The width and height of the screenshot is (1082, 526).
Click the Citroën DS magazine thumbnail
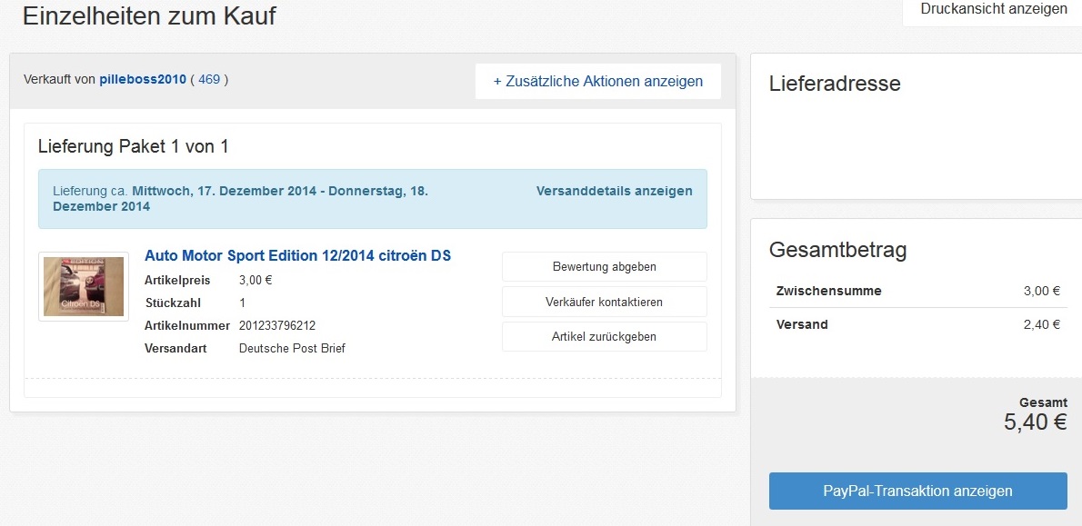click(84, 286)
